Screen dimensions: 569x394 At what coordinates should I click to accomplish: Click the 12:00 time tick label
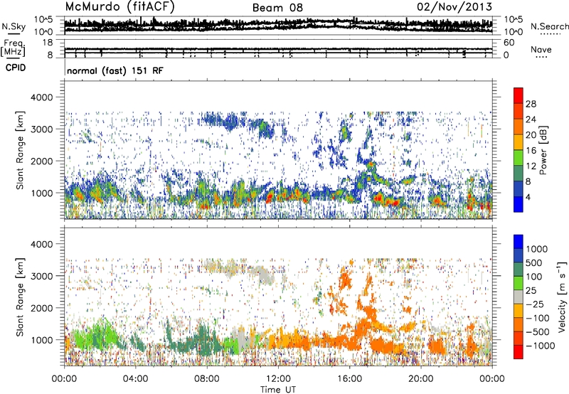[278, 379]
